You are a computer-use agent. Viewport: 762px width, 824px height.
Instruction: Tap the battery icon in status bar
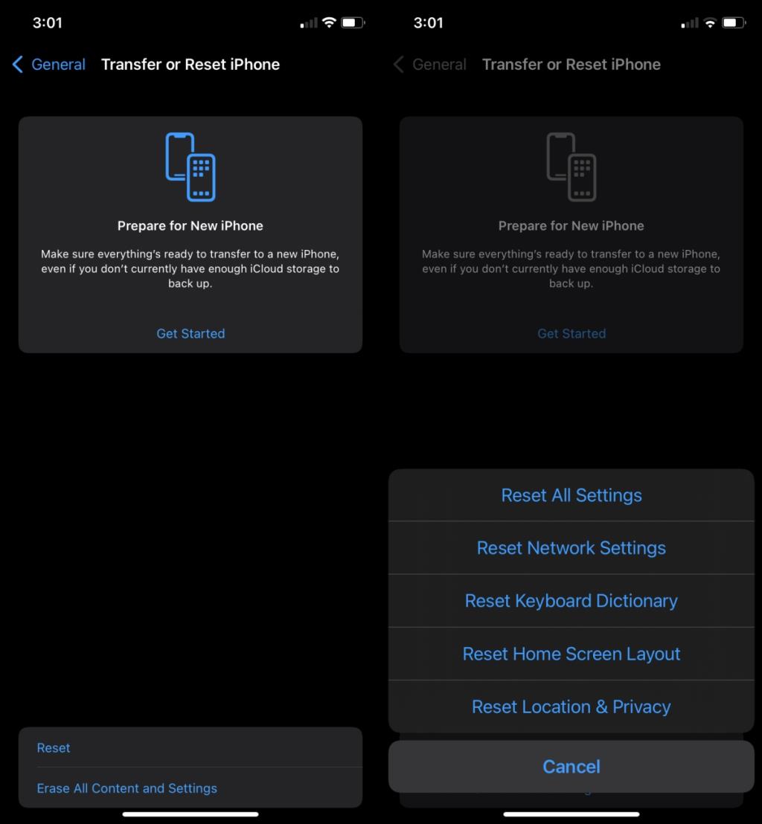pos(351,22)
